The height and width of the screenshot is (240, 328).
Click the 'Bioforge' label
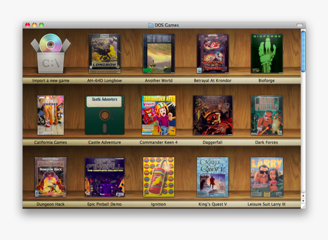267,81
